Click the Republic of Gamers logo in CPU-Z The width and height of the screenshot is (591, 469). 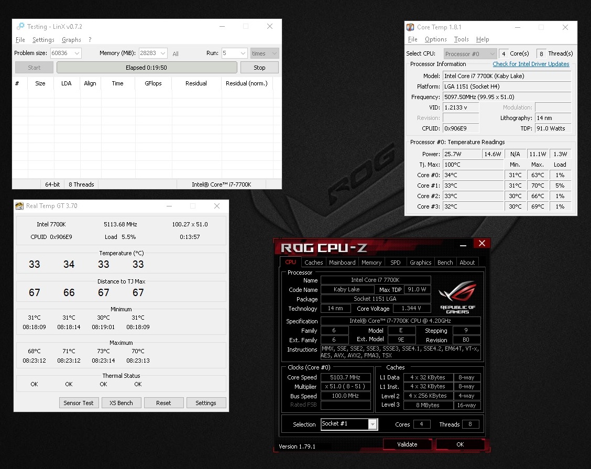tap(457, 297)
